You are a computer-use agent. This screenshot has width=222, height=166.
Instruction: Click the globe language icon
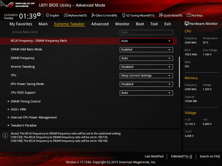tap(47, 15)
